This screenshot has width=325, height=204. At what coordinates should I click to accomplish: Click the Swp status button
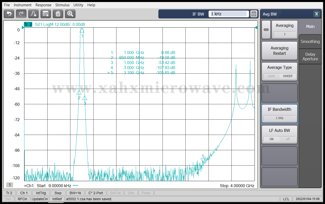[x=58, y=193]
